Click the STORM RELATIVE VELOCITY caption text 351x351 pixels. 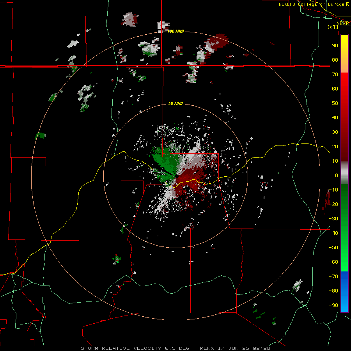point(121,348)
